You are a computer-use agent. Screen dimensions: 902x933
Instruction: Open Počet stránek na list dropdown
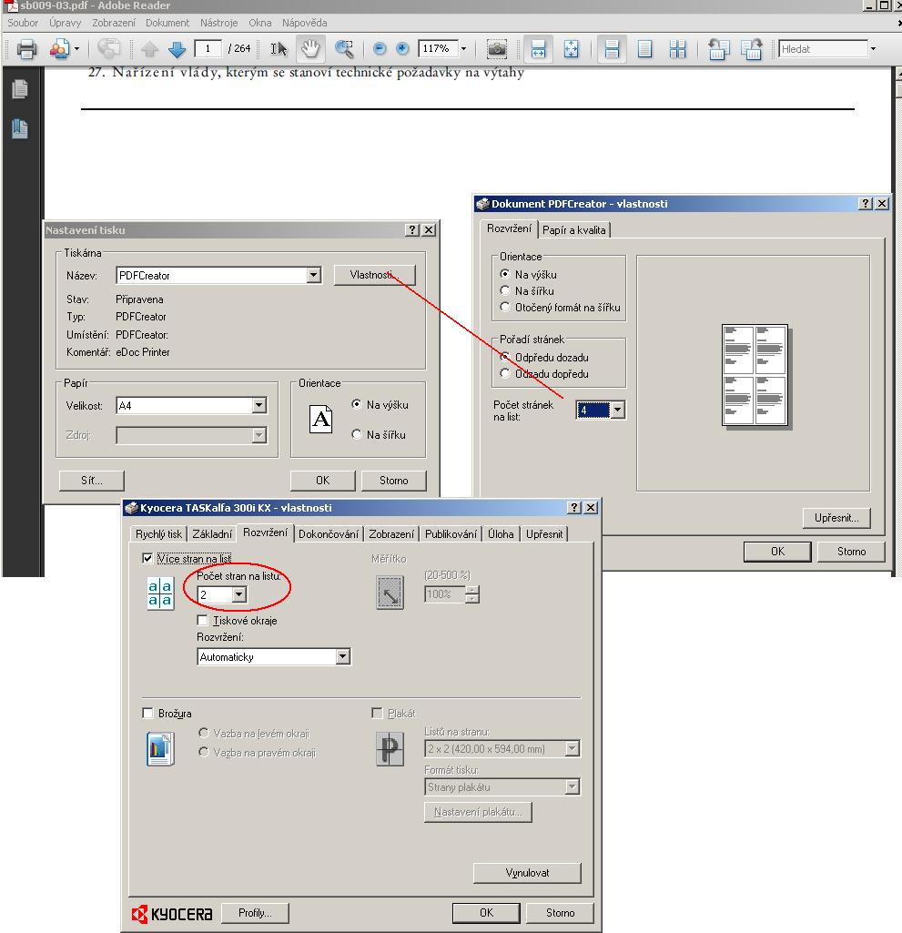(618, 410)
